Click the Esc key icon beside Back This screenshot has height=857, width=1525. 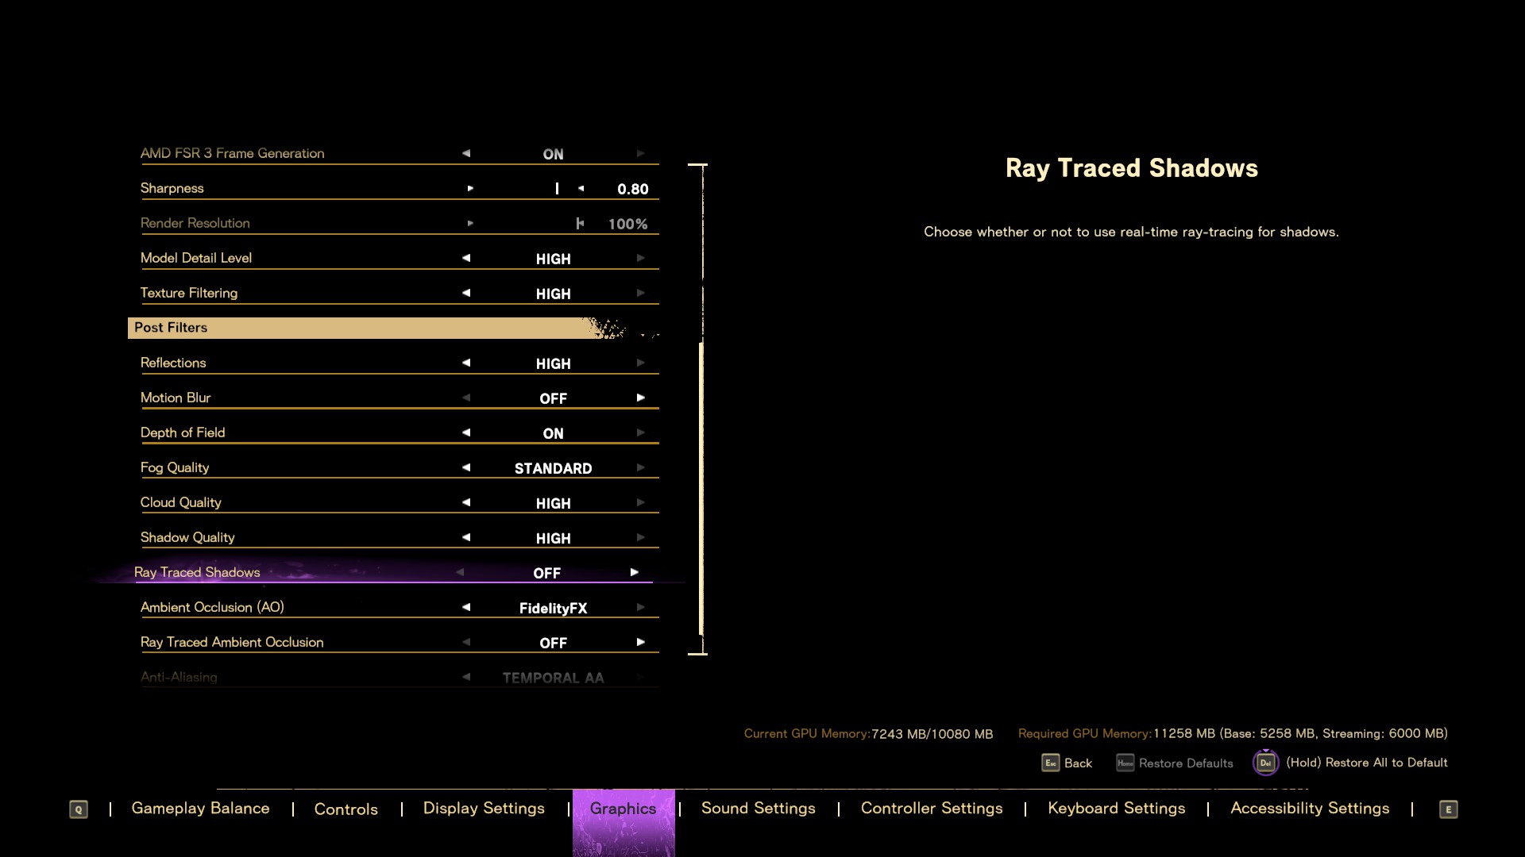1050,763
